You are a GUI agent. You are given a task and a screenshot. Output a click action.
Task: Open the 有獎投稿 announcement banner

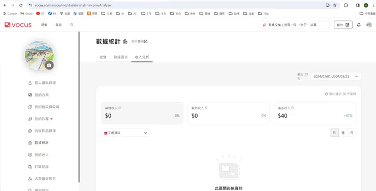click(x=295, y=25)
